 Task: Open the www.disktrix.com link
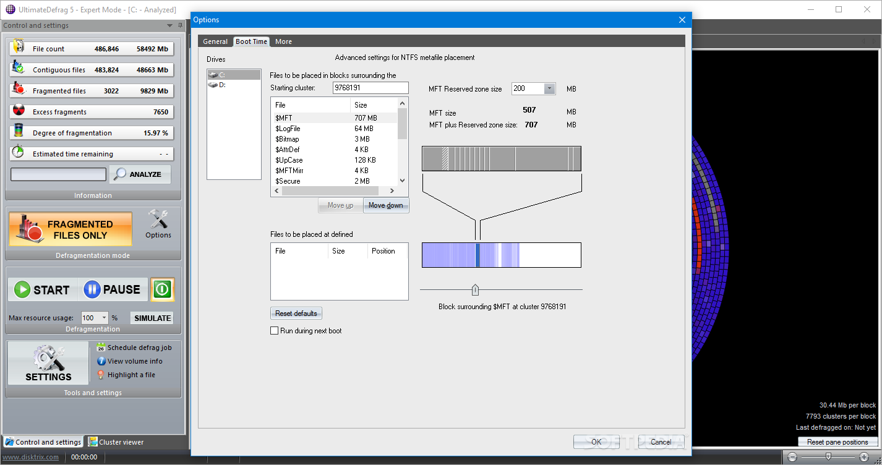pos(31,457)
